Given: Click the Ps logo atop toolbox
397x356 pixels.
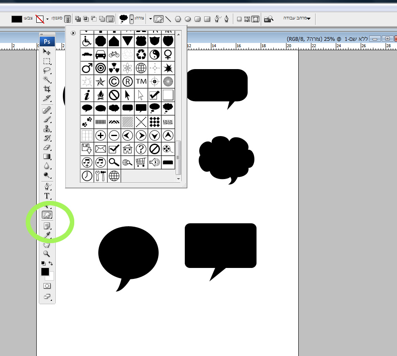Looking at the screenshot, I should [47, 41].
